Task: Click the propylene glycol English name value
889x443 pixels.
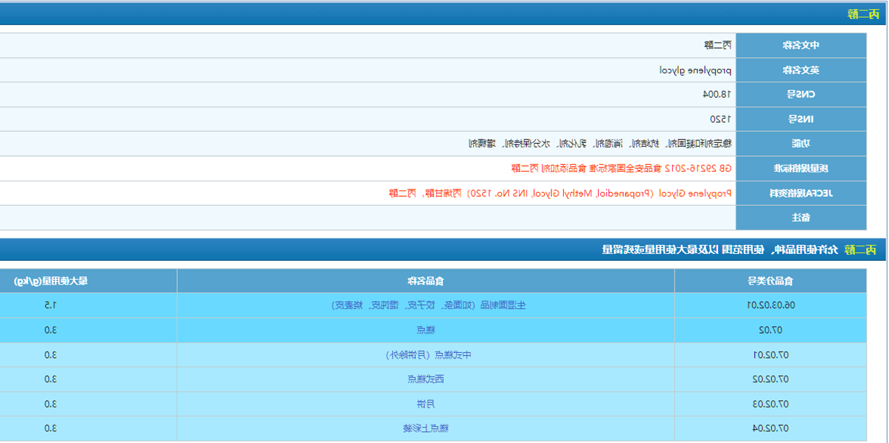Action: tap(696, 70)
